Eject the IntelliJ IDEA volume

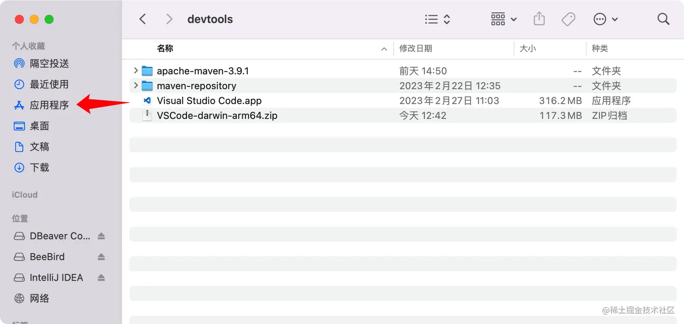click(x=101, y=277)
